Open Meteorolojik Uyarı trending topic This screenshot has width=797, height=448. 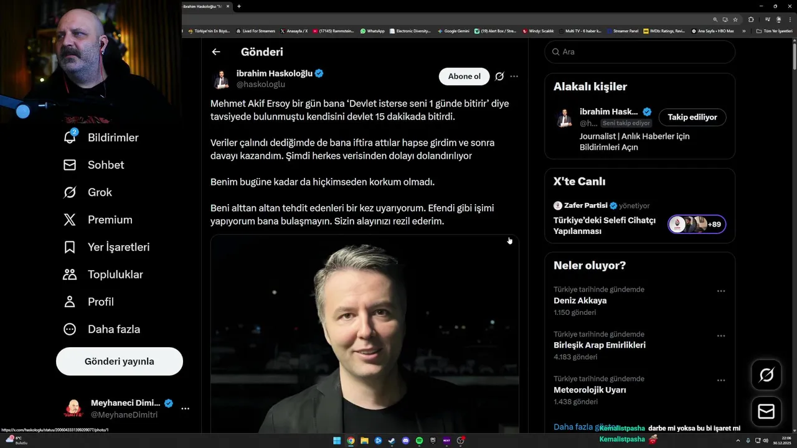click(590, 390)
